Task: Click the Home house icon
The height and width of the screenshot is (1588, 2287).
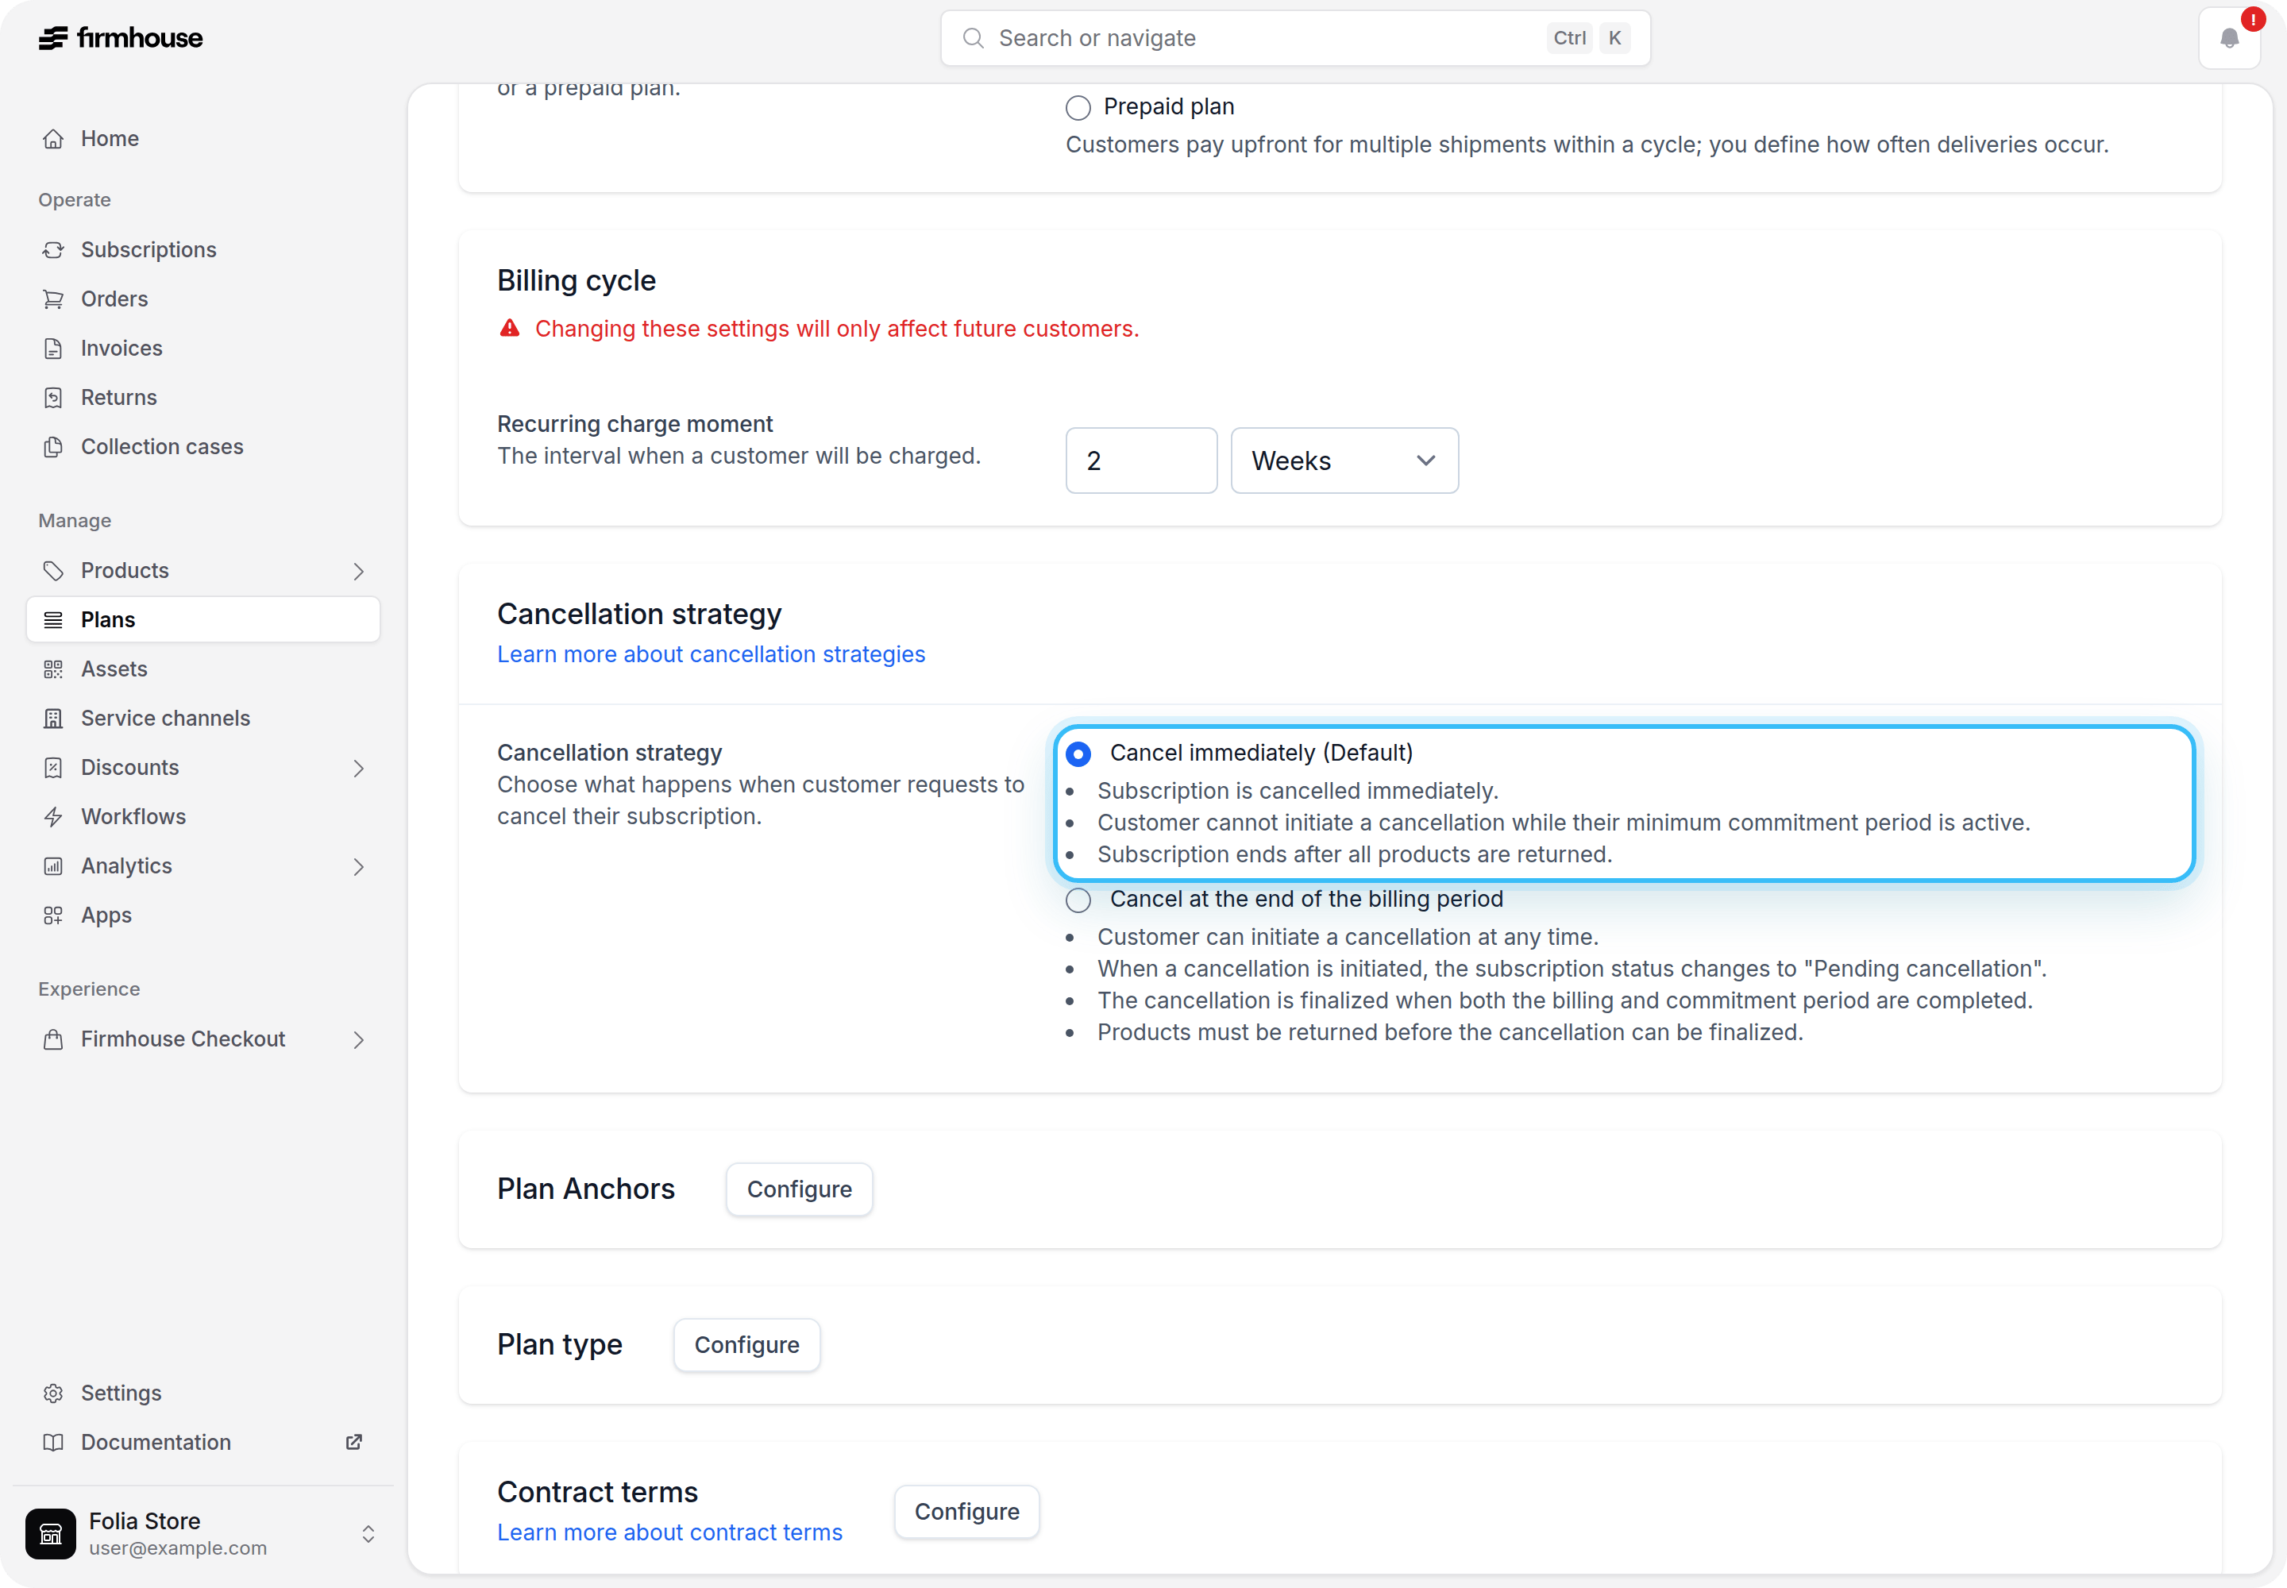Action: pyautogui.click(x=54, y=138)
